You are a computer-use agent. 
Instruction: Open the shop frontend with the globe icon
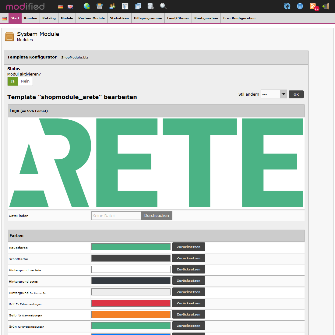tap(87, 6)
